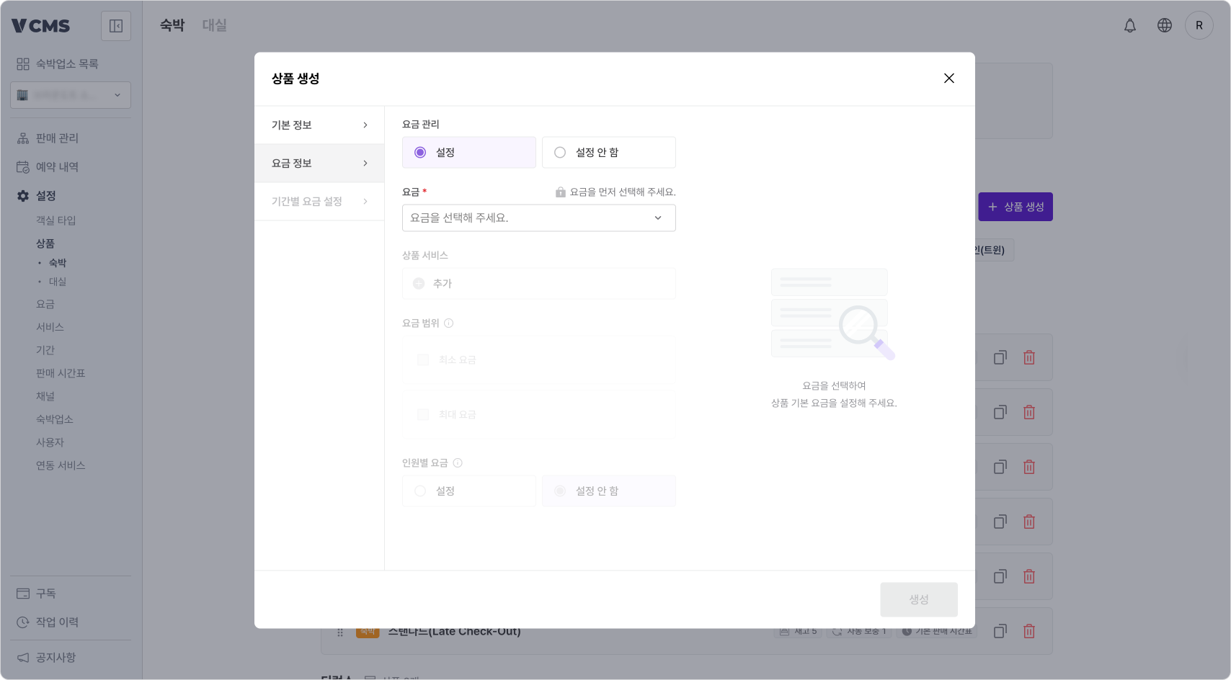Switch to the 대실 tab
The height and width of the screenshot is (680, 1231).
(x=214, y=24)
